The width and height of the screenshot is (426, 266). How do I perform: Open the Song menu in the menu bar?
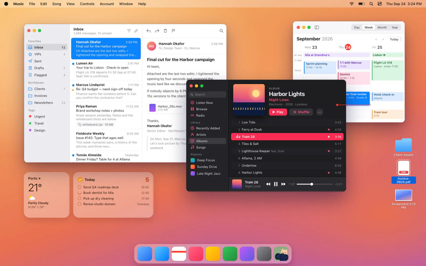pyautogui.click(x=56, y=4)
